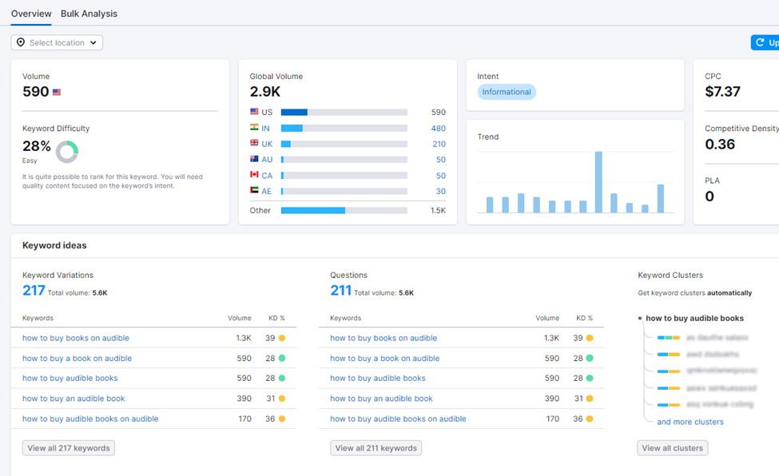Click View all 211 keywords button
779x476 pixels.
pos(376,448)
